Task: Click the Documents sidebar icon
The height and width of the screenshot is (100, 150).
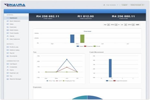Action: [7, 56]
